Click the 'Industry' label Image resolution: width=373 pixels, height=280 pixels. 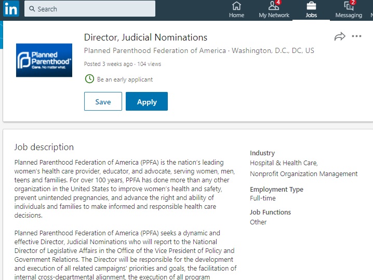262,153
